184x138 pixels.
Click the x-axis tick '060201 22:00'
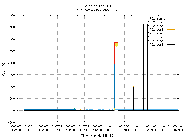click(x=152, y=128)
